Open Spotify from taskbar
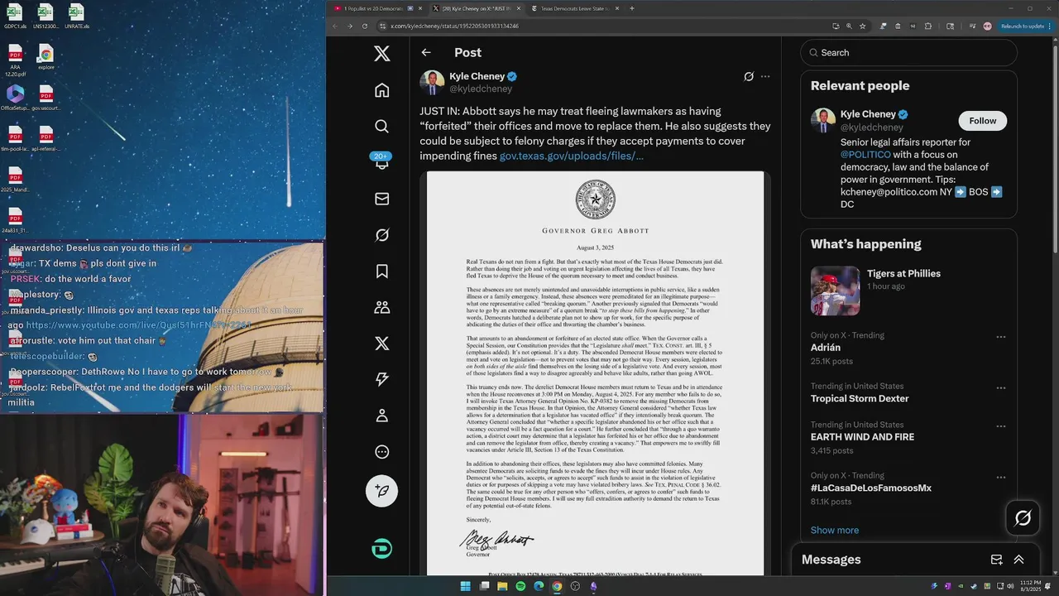 coord(520,586)
